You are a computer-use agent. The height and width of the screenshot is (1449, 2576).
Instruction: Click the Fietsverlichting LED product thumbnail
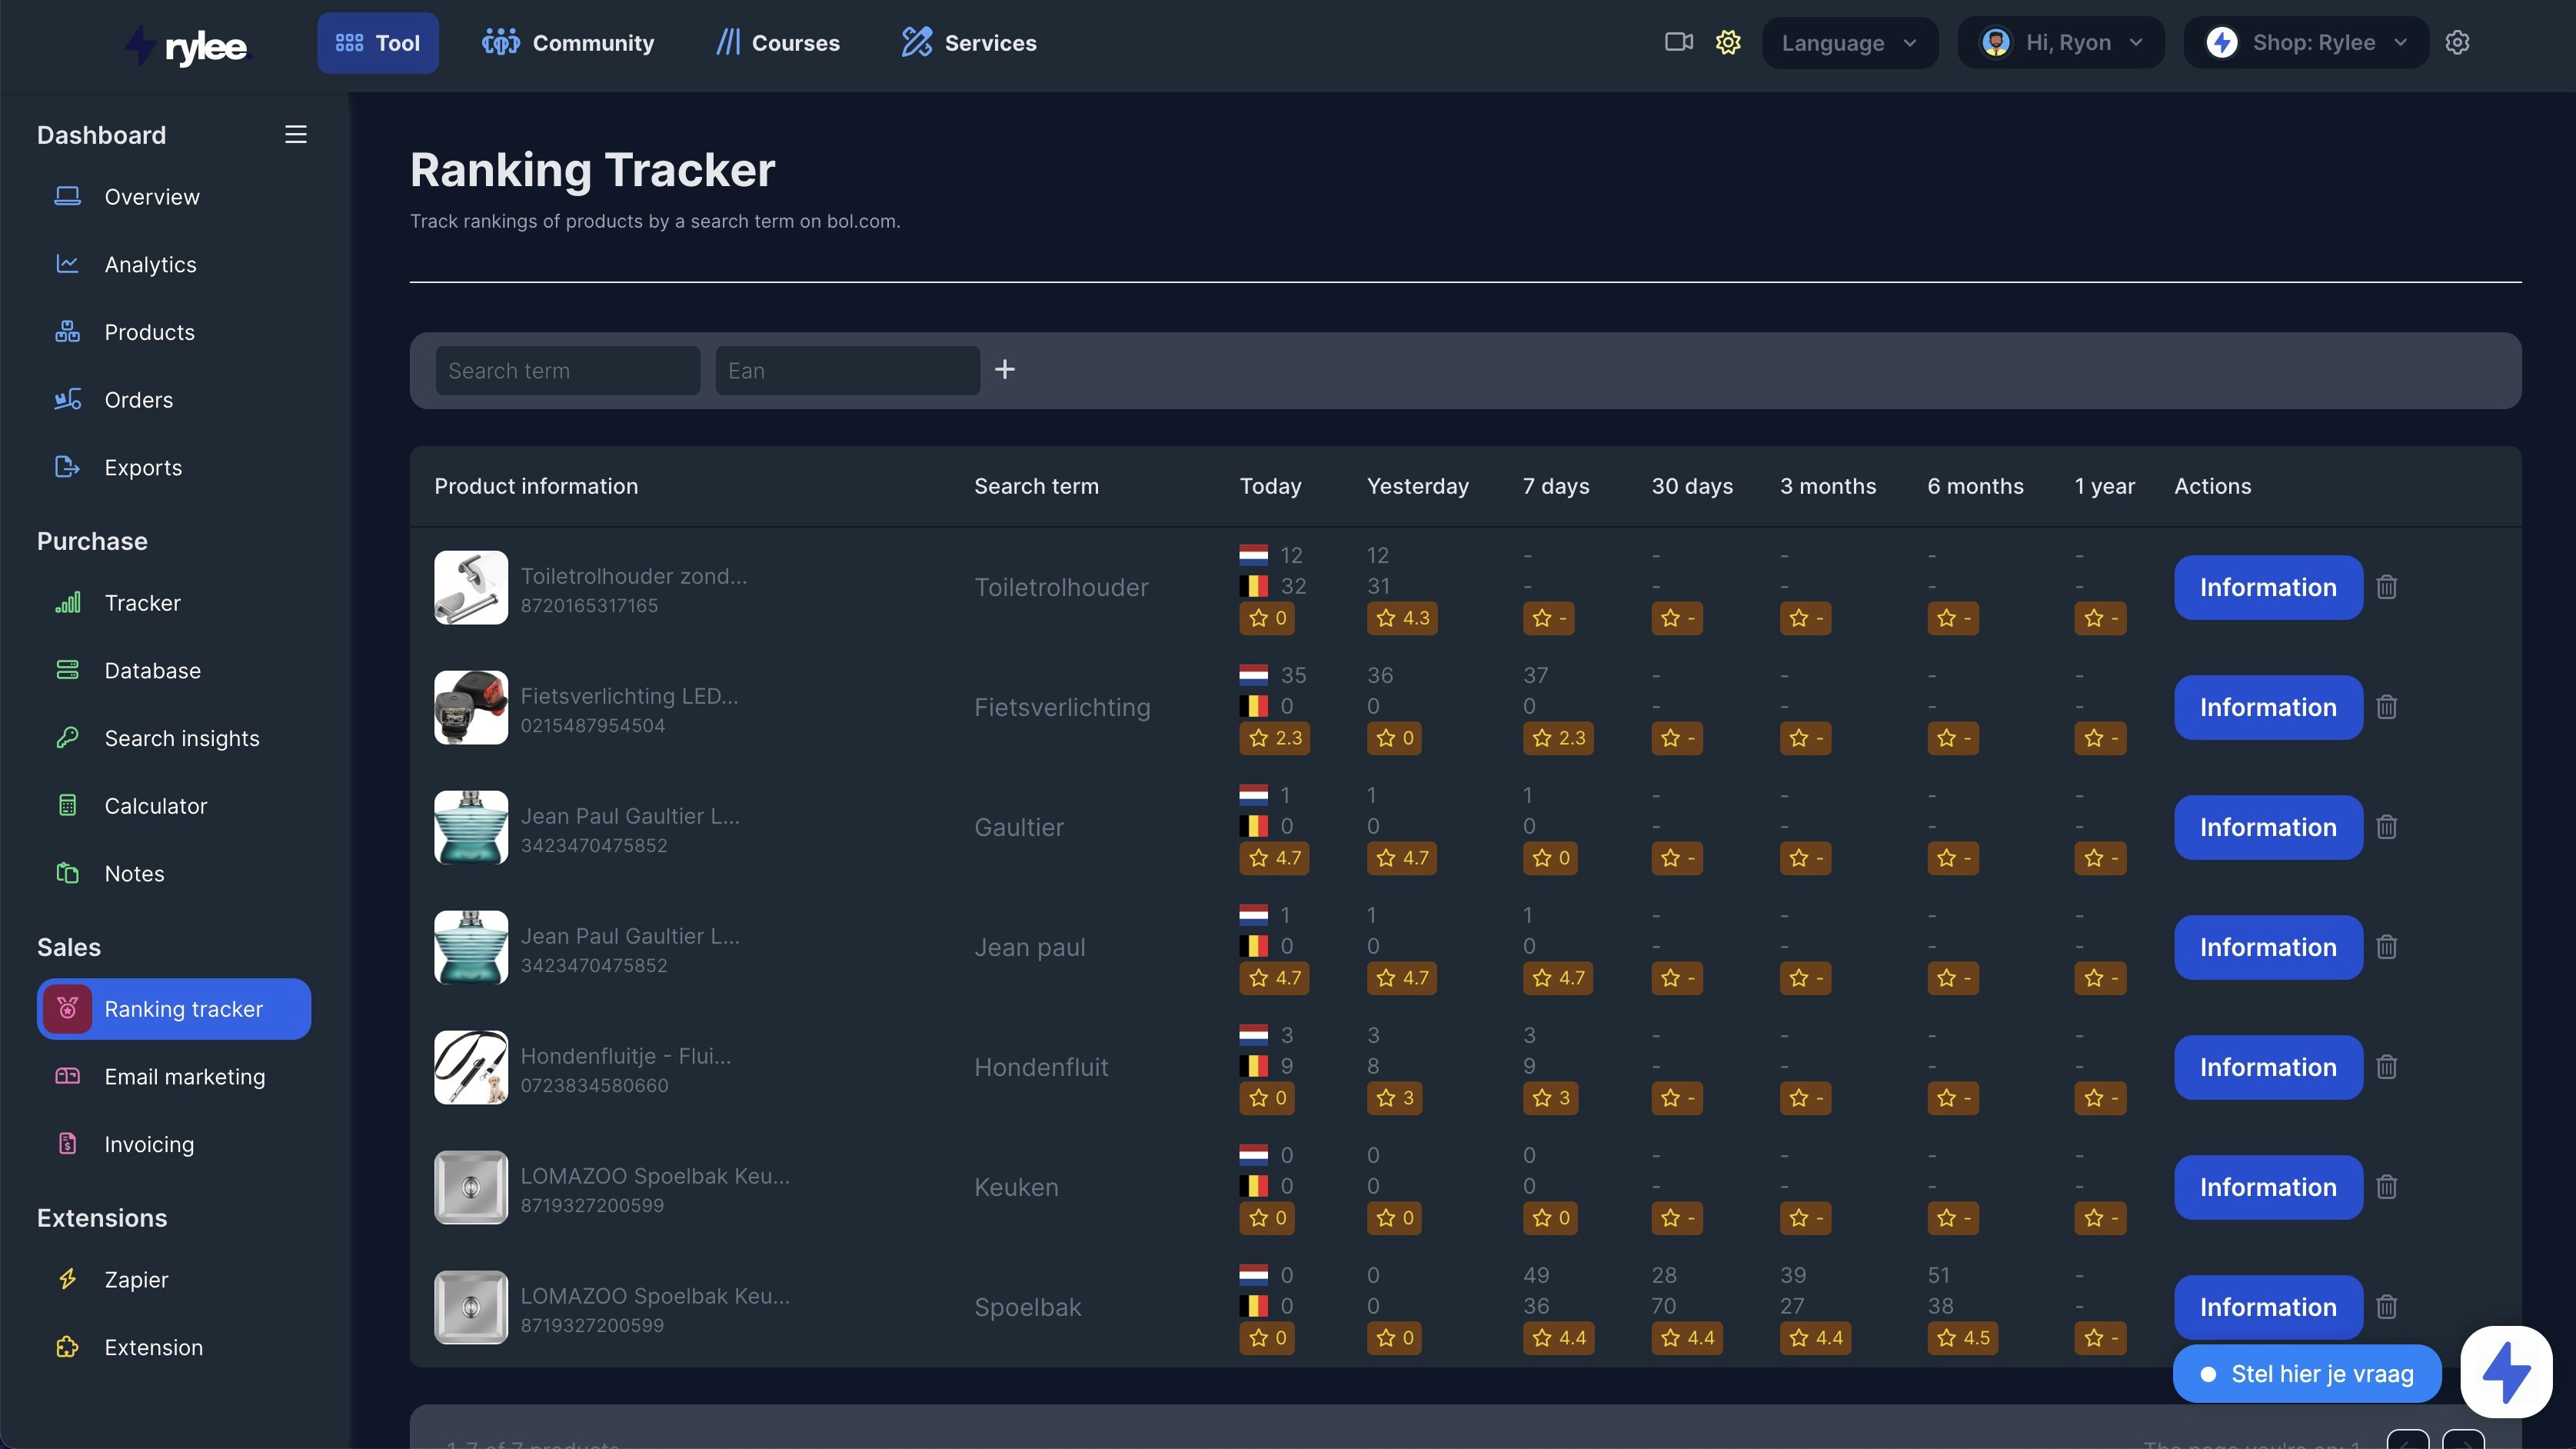tap(471, 707)
